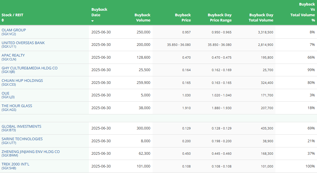Click the Buyback Day Price Range header
The width and height of the screenshot is (317, 173).
click(220, 18)
